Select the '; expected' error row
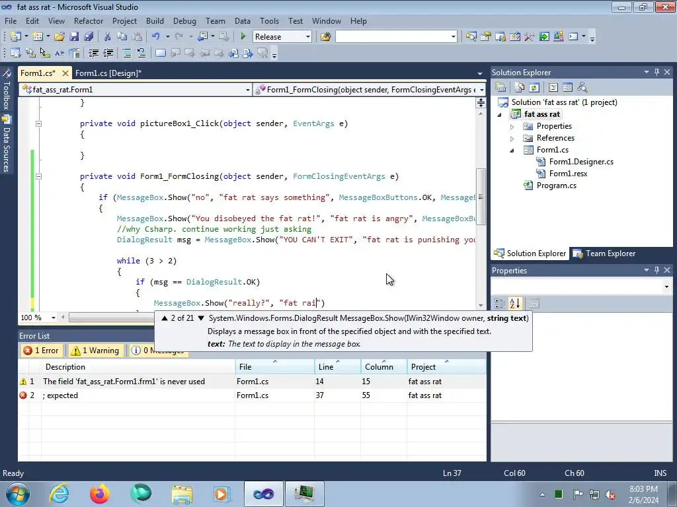The width and height of the screenshot is (677, 507). (x=252, y=395)
